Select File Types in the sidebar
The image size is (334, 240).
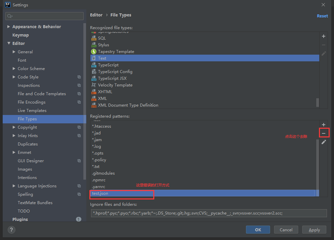pyautogui.click(x=44, y=119)
